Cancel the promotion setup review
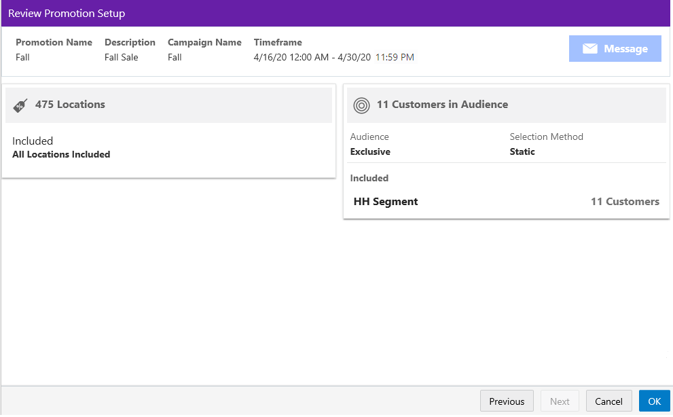Image resolution: width=673 pixels, height=417 pixels. pos(608,401)
